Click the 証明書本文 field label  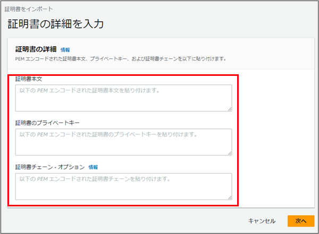29,79
